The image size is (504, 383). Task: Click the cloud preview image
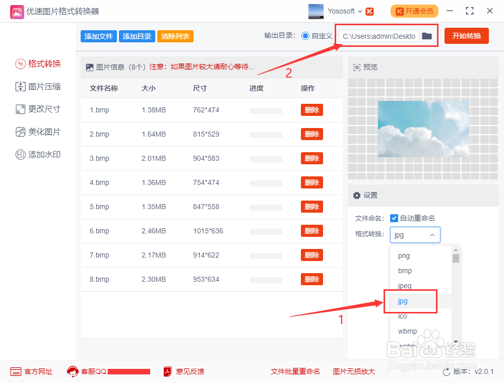[x=423, y=129]
